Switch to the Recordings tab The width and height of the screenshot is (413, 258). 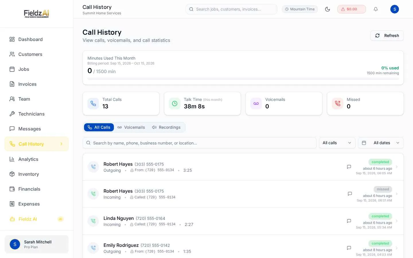pyautogui.click(x=166, y=127)
